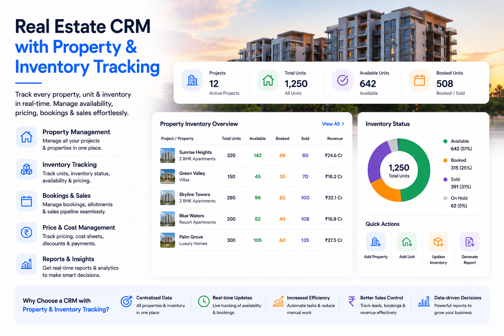The width and height of the screenshot is (504, 336).
Task: Click the Add Unit quick action icon
Action: (407, 242)
